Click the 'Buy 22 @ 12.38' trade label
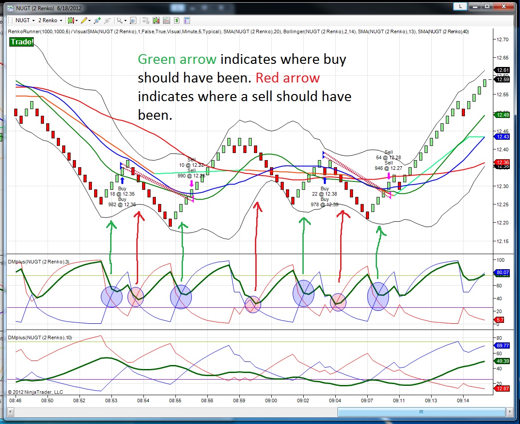Image resolution: width=520 pixels, height=424 pixels. pos(324,191)
